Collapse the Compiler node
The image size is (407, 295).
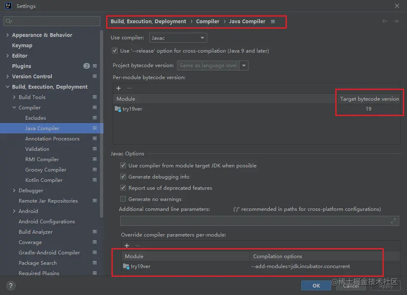point(14,107)
